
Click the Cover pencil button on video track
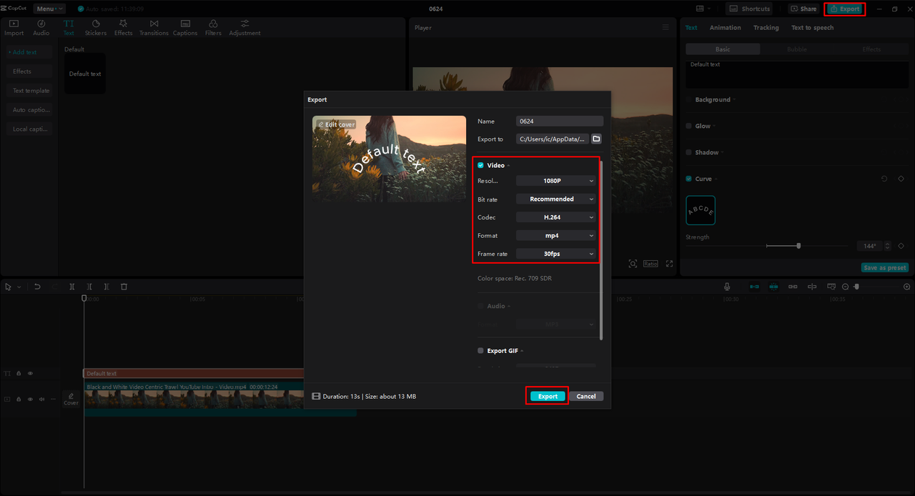[x=71, y=399]
